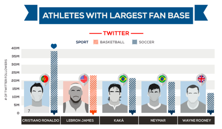Click the Portugal flag pin
Image resolution: width=222 pixels, height=129 pixels.
(45, 80)
